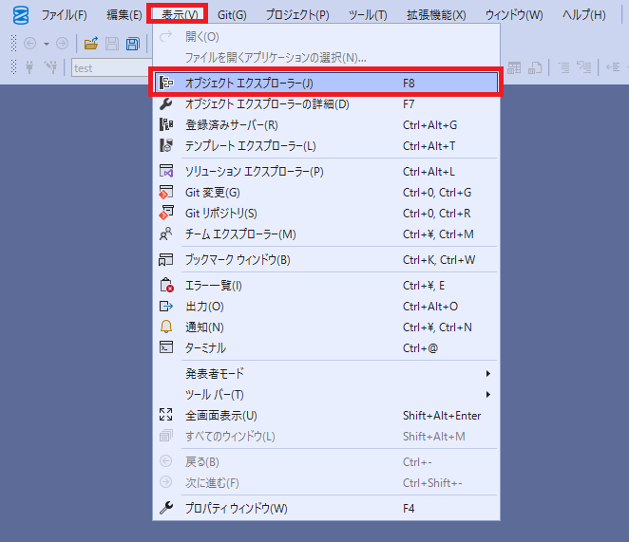
Task: Click the results to file toolbar icon
Action: [x=535, y=67]
